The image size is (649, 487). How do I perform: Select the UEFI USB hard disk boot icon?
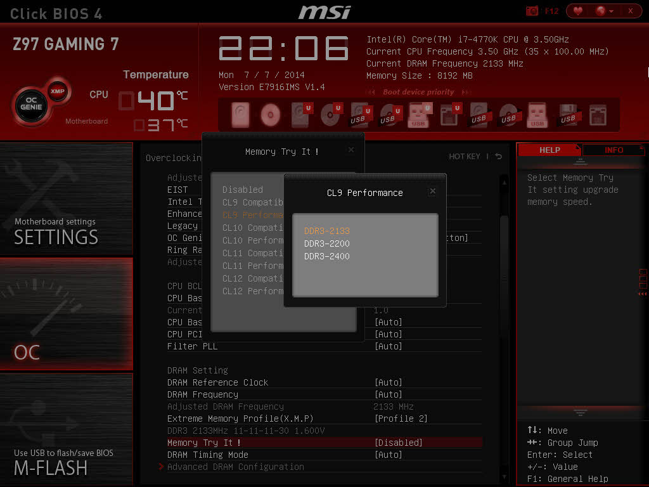(361, 115)
